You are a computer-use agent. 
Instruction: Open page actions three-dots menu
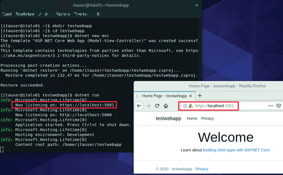tap(271, 106)
